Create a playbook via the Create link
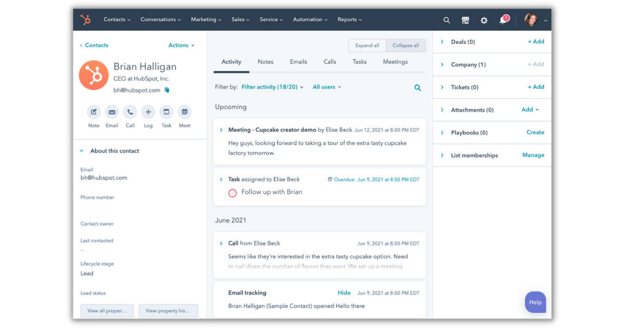 coord(535,132)
